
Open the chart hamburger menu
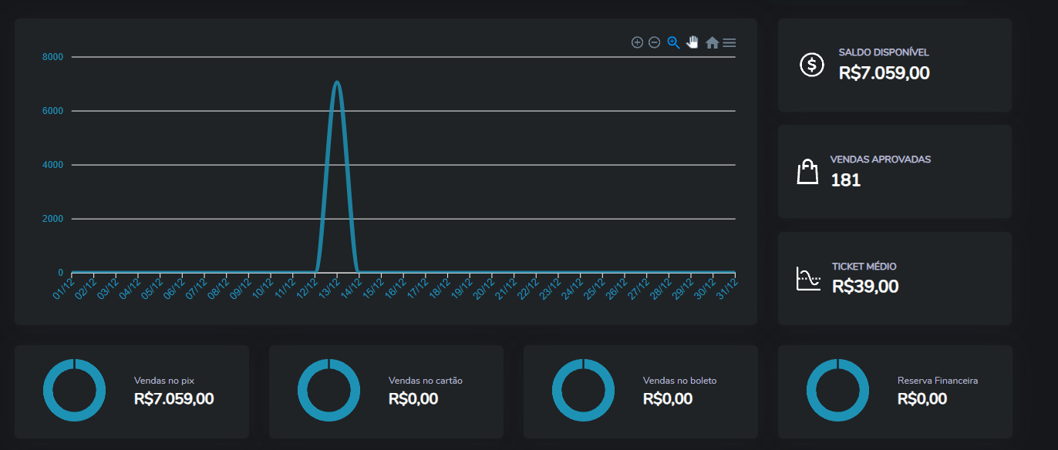pyautogui.click(x=729, y=43)
